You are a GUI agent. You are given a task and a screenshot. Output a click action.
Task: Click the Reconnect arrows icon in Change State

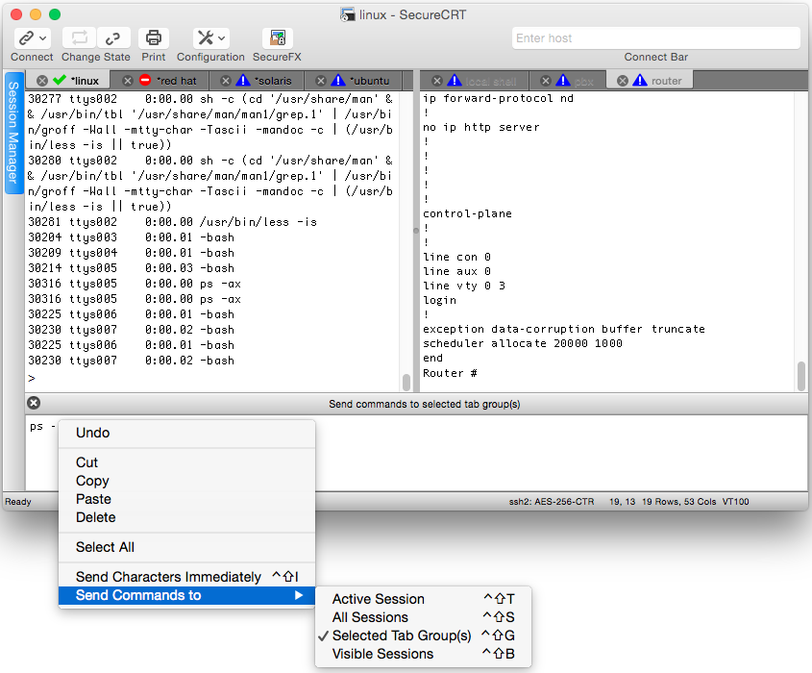tap(80, 38)
